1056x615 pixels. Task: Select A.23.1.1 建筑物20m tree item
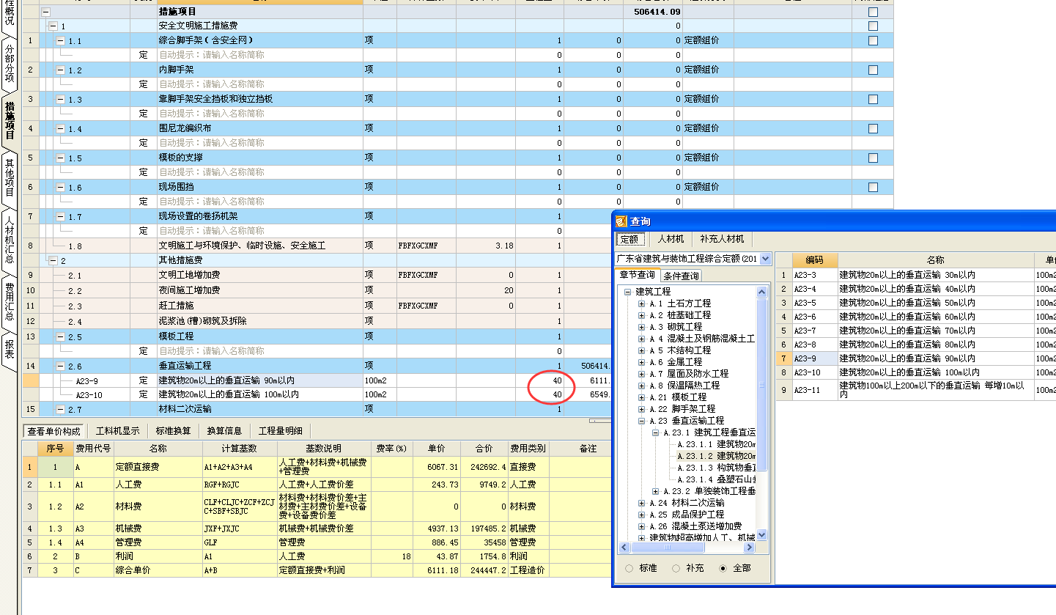click(x=716, y=444)
